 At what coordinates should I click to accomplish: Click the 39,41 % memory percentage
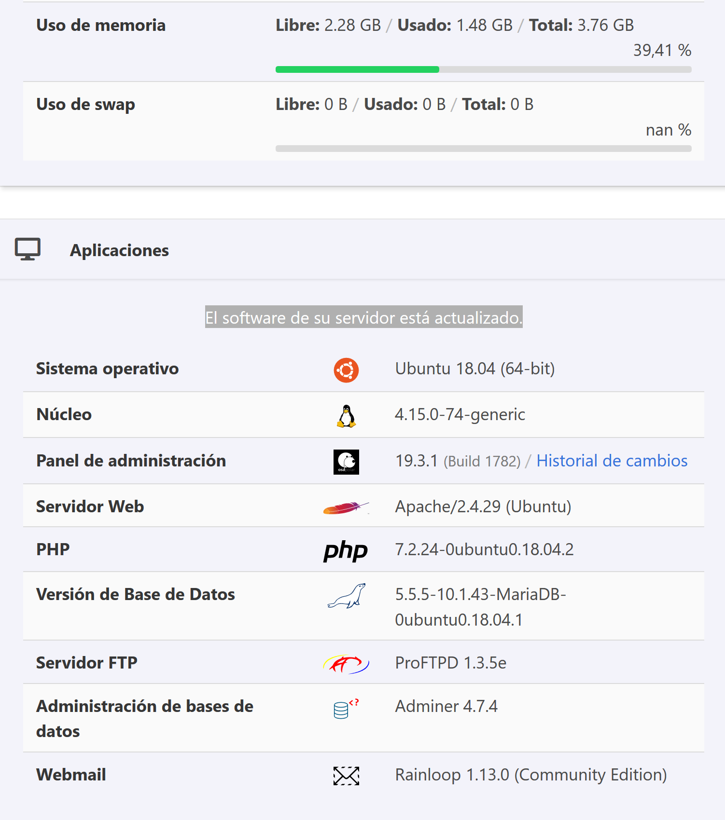coord(662,50)
